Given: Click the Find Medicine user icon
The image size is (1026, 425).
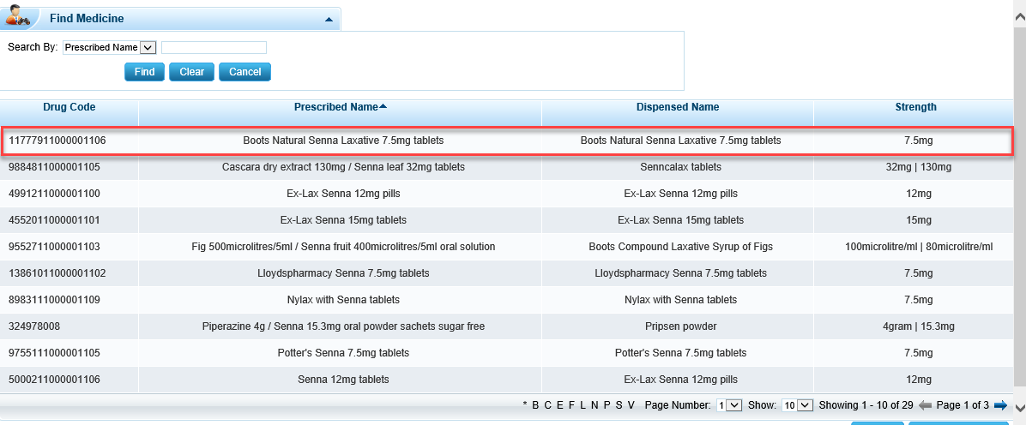Looking at the screenshot, I should tap(19, 17).
